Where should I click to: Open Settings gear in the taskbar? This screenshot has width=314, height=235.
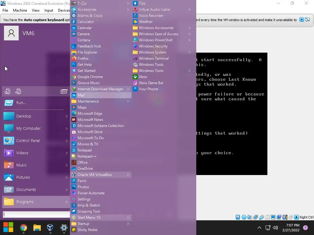(x=64, y=228)
